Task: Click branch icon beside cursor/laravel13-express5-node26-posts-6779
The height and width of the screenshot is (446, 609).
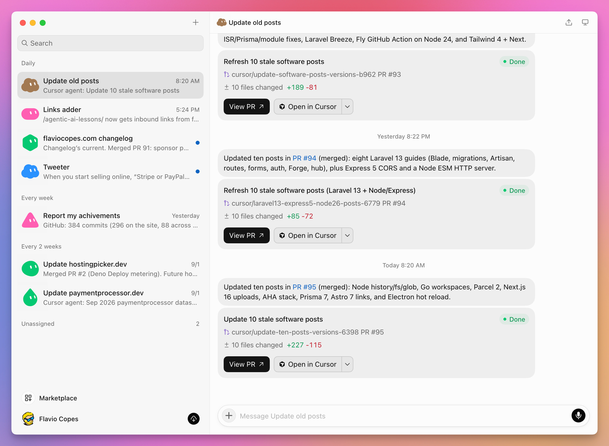Action: (227, 203)
